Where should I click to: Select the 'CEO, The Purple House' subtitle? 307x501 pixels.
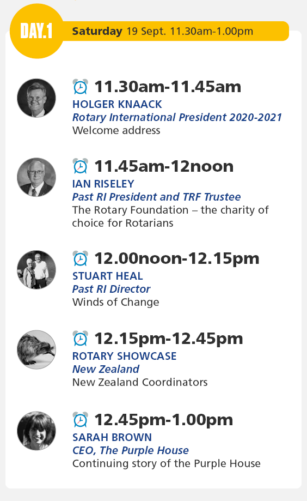pyautogui.click(x=131, y=450)
